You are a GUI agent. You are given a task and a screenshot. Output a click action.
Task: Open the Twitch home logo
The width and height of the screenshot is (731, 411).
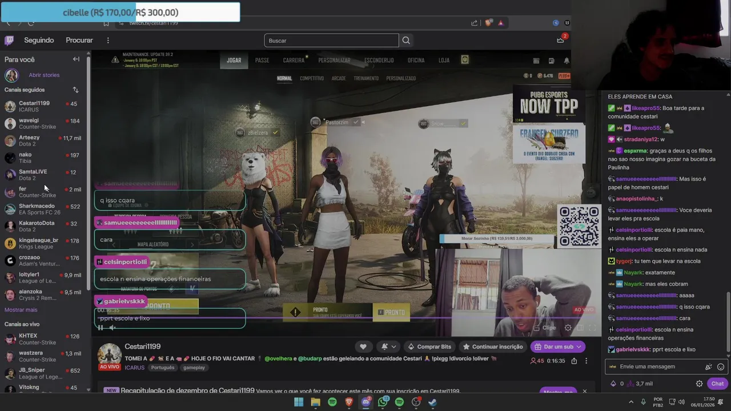click(9, 41)
